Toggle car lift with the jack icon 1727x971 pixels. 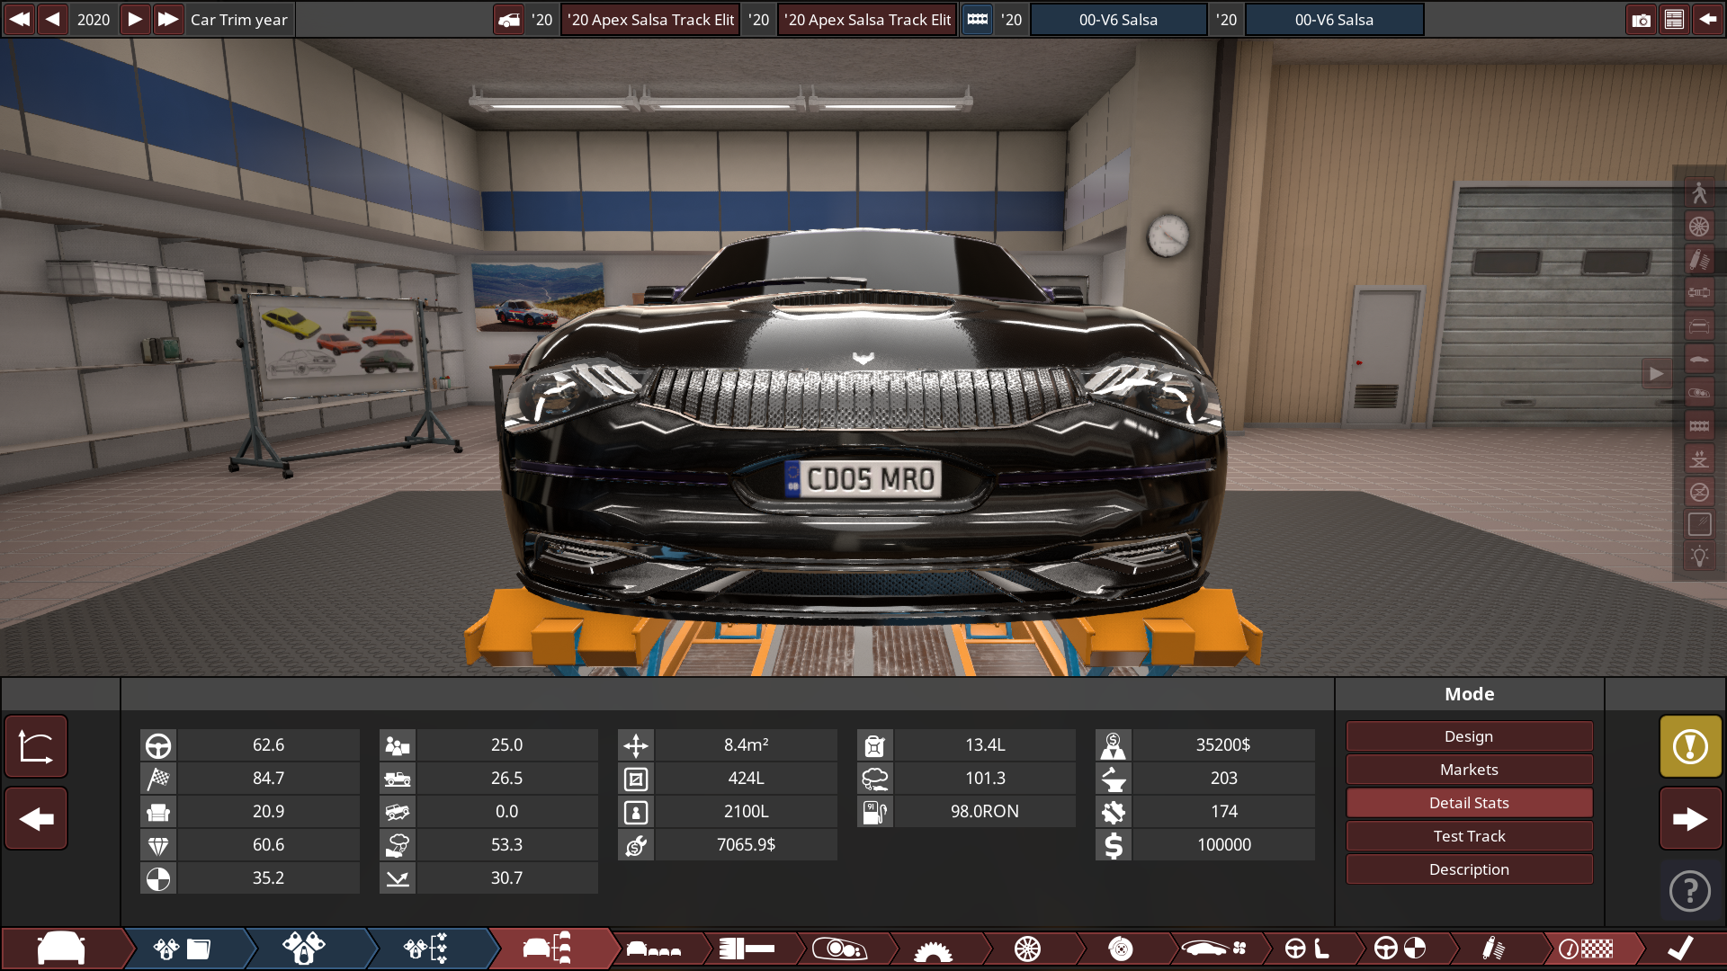pyautogui.click(x=1699, y=459)
